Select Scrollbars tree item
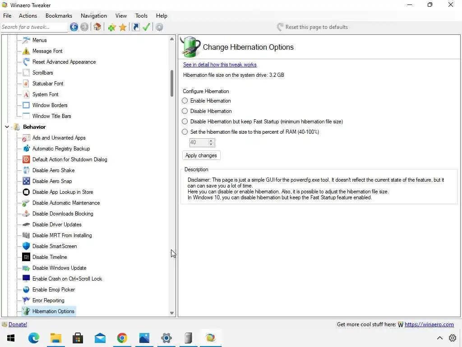Screen dimensions: 462x347 coord(43,73)
